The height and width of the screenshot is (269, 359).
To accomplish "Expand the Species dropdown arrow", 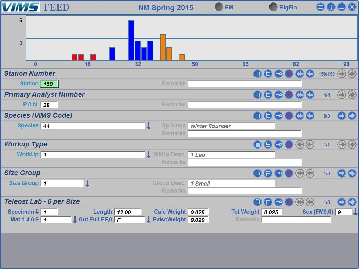I will pos(148,126).
